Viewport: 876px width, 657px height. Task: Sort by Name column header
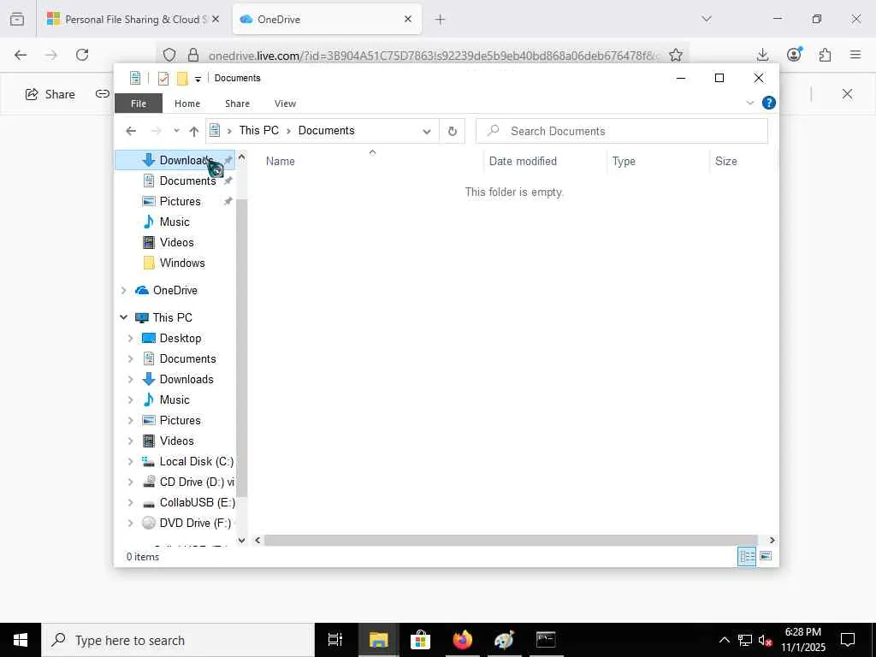coord(280,161)
